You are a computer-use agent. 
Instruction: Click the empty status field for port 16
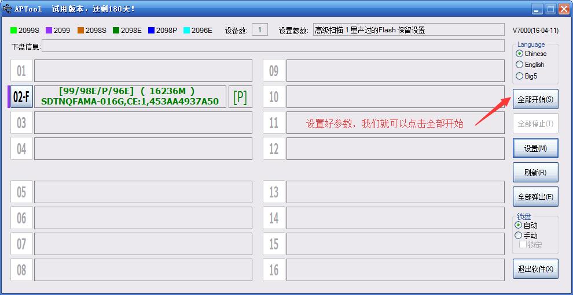pos(395,270)
